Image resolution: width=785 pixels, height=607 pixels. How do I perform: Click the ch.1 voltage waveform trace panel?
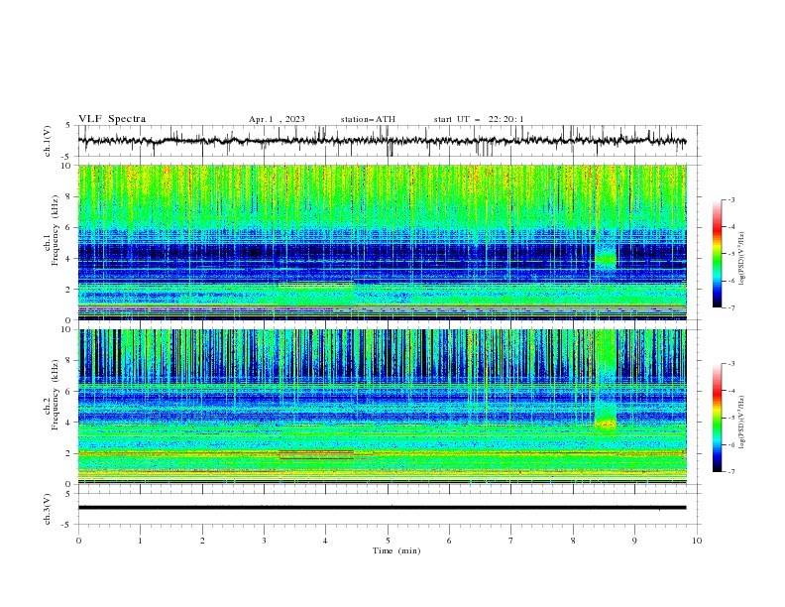(389, 141)
